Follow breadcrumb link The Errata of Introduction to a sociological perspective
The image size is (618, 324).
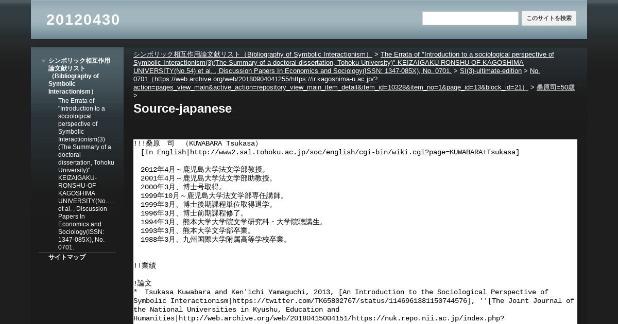[x=344, y=62]
